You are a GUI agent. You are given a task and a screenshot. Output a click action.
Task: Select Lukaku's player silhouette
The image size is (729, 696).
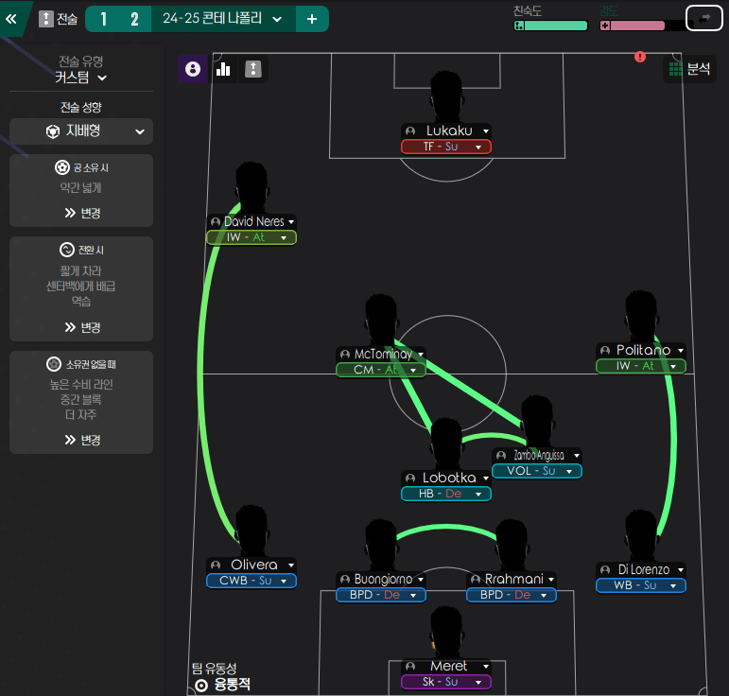(x=446, y=96)
